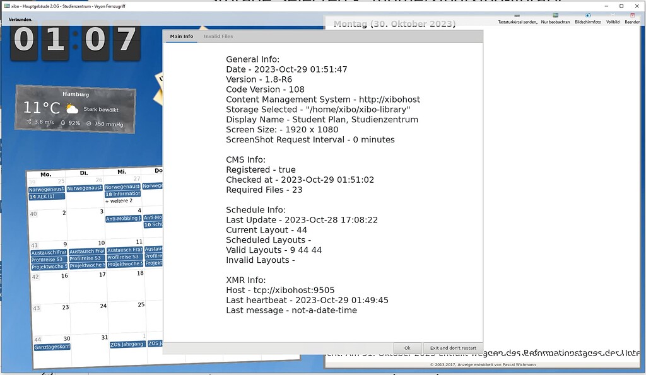646x375 pixels.
Task: Select the ZOS Jahrgang calendar entry
Action: point(128,344)
